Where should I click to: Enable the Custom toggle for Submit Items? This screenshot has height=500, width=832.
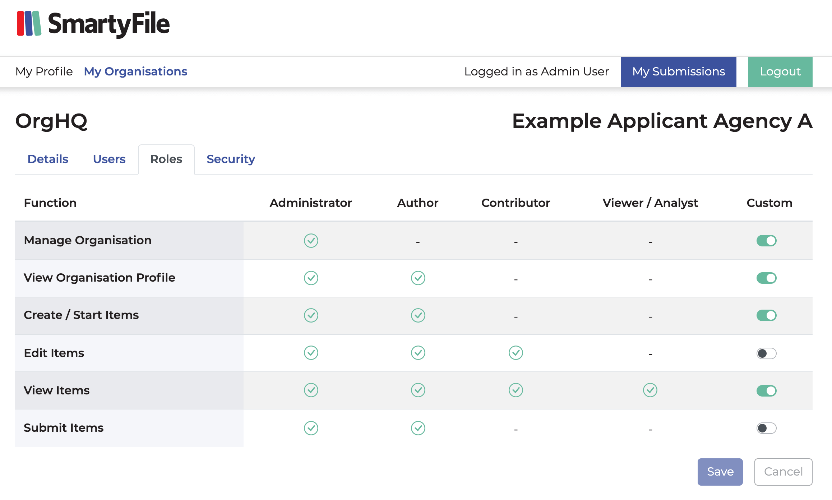(766, 428)
